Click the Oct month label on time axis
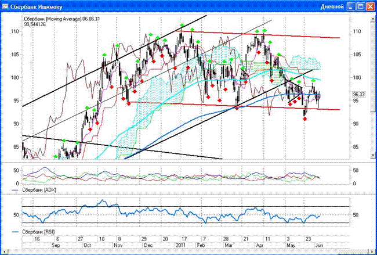The image size is (377, 255). pos(87,245)
